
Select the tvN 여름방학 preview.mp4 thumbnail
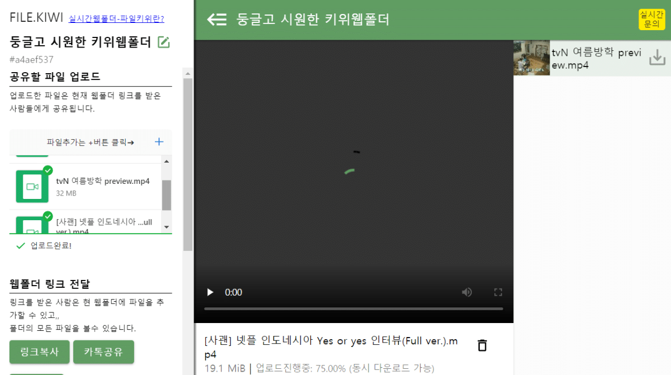coord(532,58)
